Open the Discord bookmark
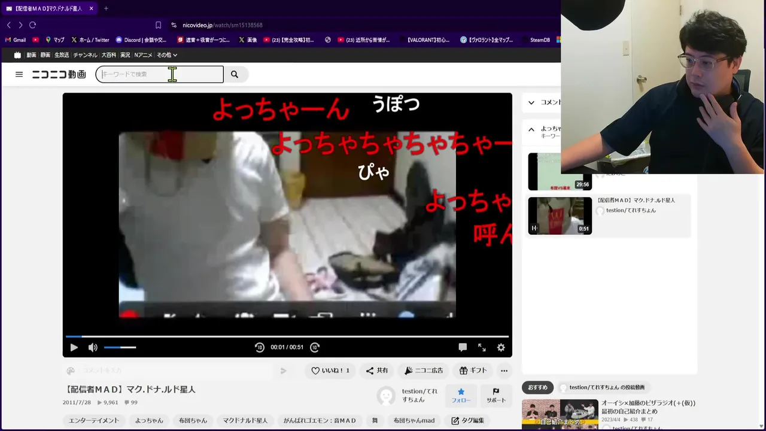The width and height of the screenshot is (766, 431). (141, 40)
